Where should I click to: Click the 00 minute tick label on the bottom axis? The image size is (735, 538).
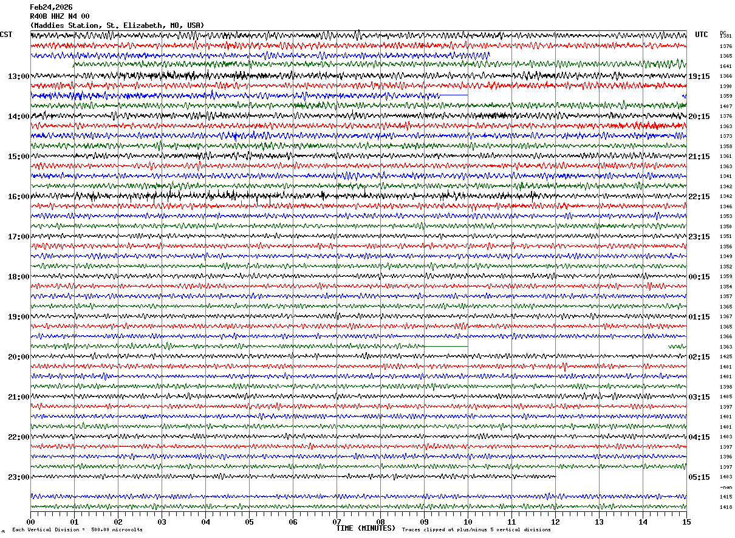30,522
